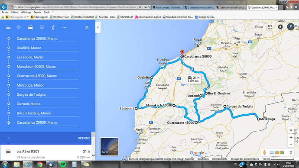Open the Google Maps hamburger menu
The height and width of the screenshot is (168, 299).
coord(8,27)
